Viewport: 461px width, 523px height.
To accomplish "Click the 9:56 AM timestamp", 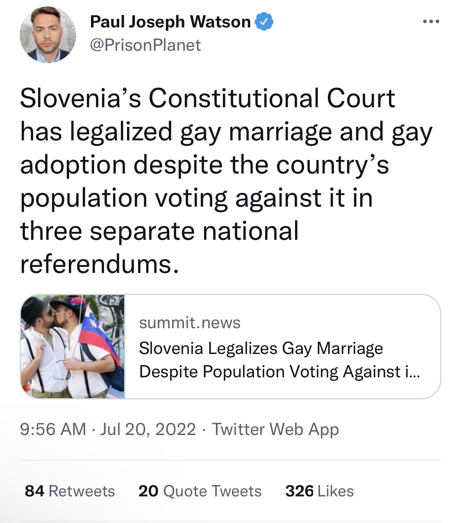I will click(x=53, y=429).
